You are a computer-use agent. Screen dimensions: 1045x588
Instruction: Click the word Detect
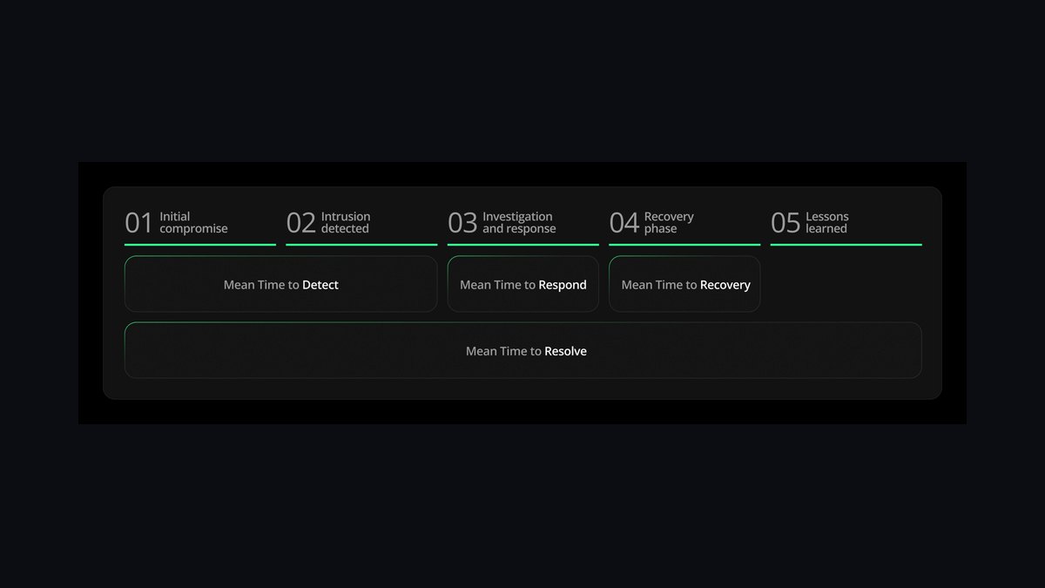coord(320,285)
